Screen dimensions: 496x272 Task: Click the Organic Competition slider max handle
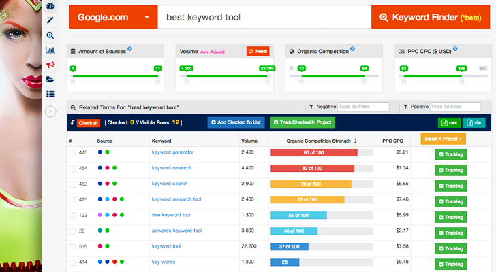[x=365, y=82]
